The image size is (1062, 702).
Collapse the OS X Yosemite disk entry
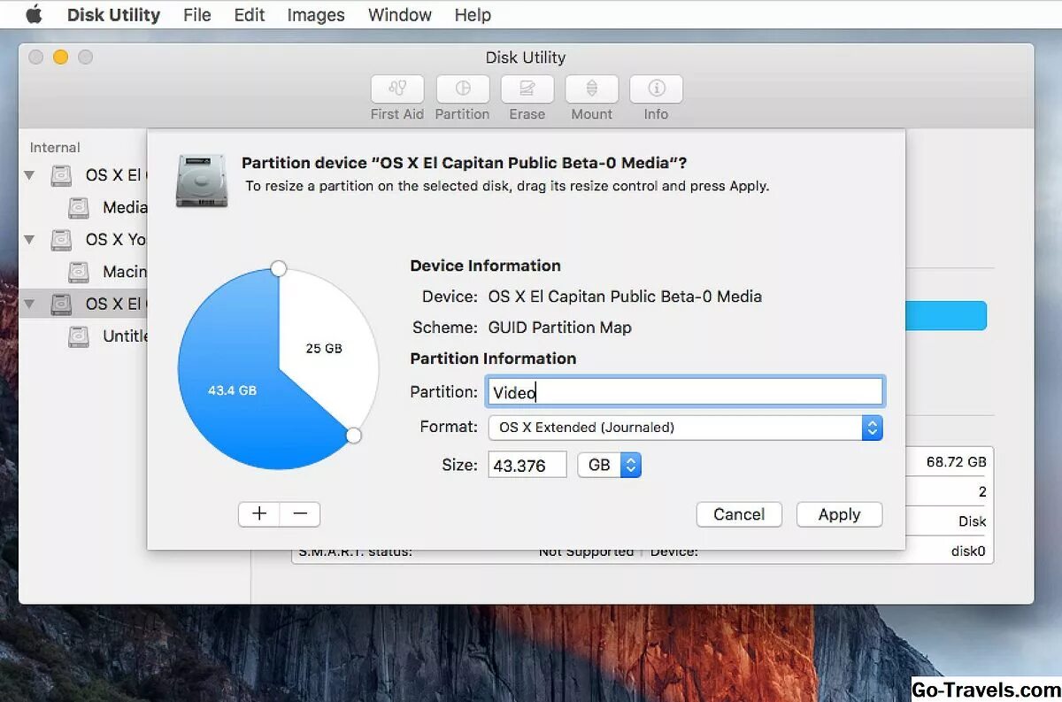(29, 239)
